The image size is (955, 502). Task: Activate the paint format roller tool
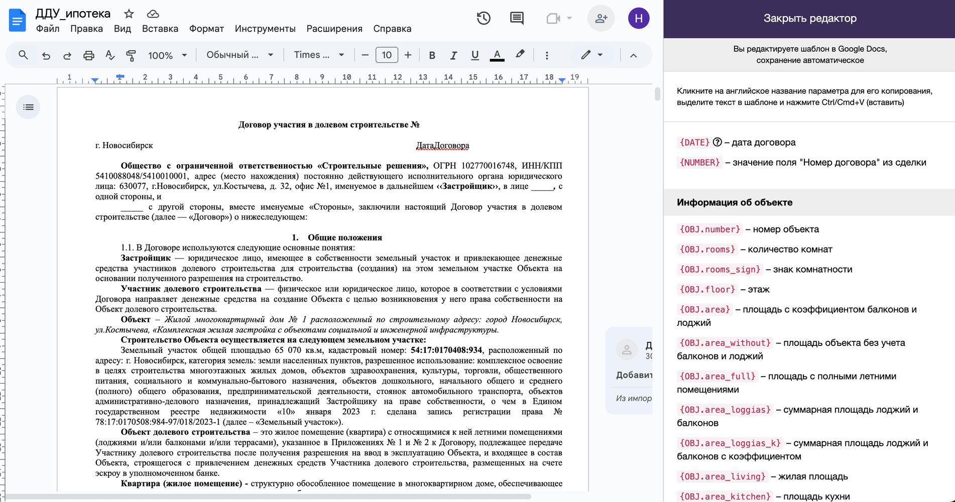pos(131,55)
